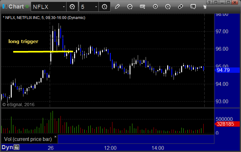The image size is (241, 152).
Task: Close the Vol study panel X
Action: click(55, 136)
